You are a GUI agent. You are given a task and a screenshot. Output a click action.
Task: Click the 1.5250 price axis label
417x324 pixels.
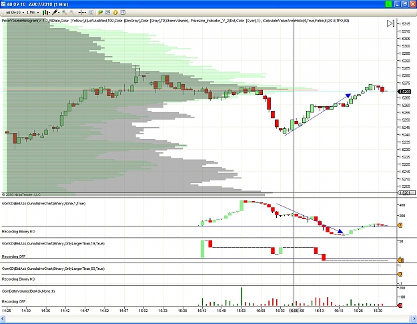pos(404,120)
